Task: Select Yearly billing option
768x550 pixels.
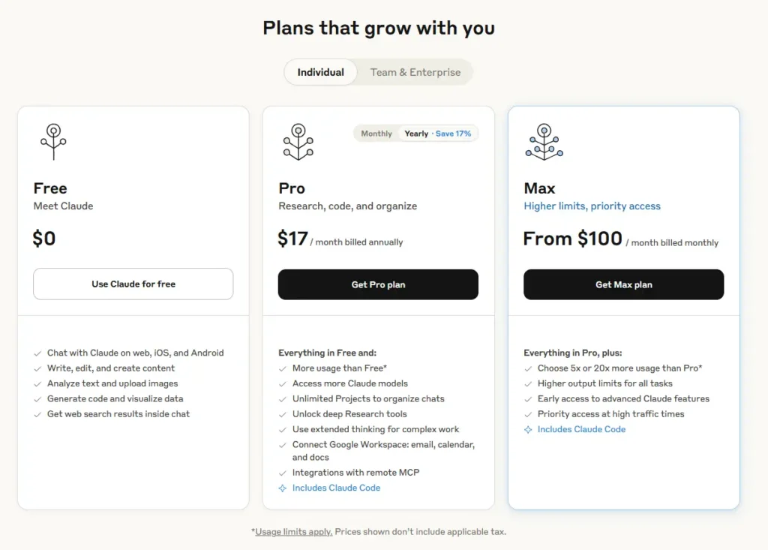Action: tap(416, 134)
